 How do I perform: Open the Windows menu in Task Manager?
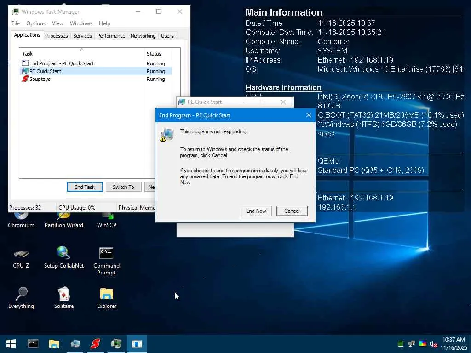[x=81, y=23]
